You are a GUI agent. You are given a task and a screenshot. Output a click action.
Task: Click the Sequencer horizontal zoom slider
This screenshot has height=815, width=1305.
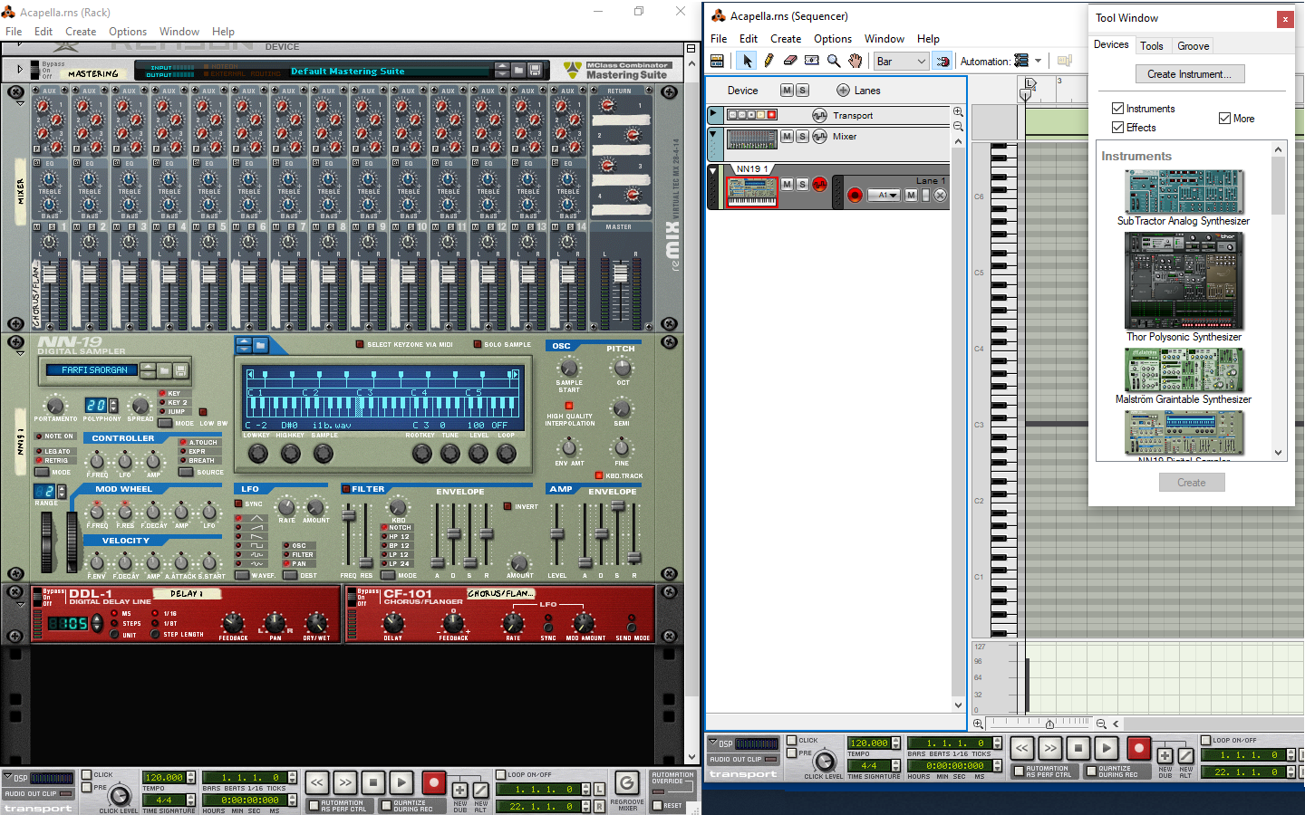click(x=1049, y=724)
